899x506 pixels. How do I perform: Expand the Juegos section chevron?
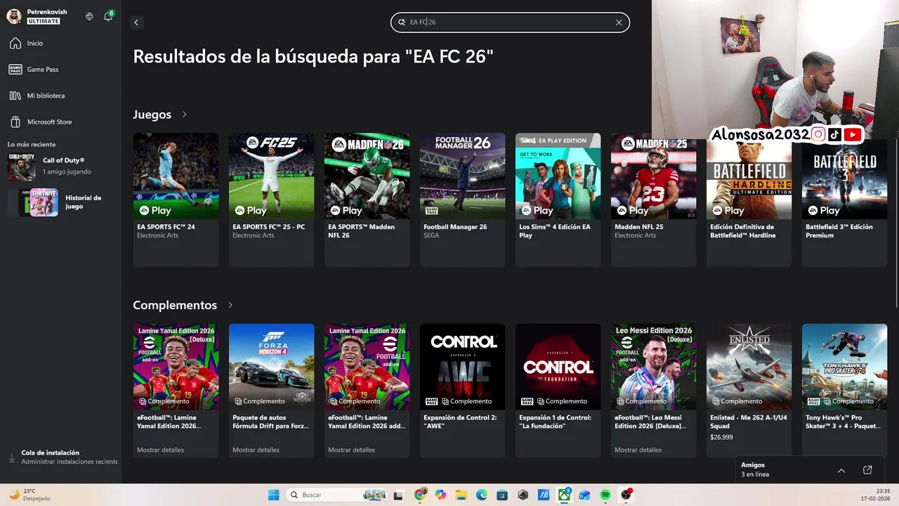point(185,115)
